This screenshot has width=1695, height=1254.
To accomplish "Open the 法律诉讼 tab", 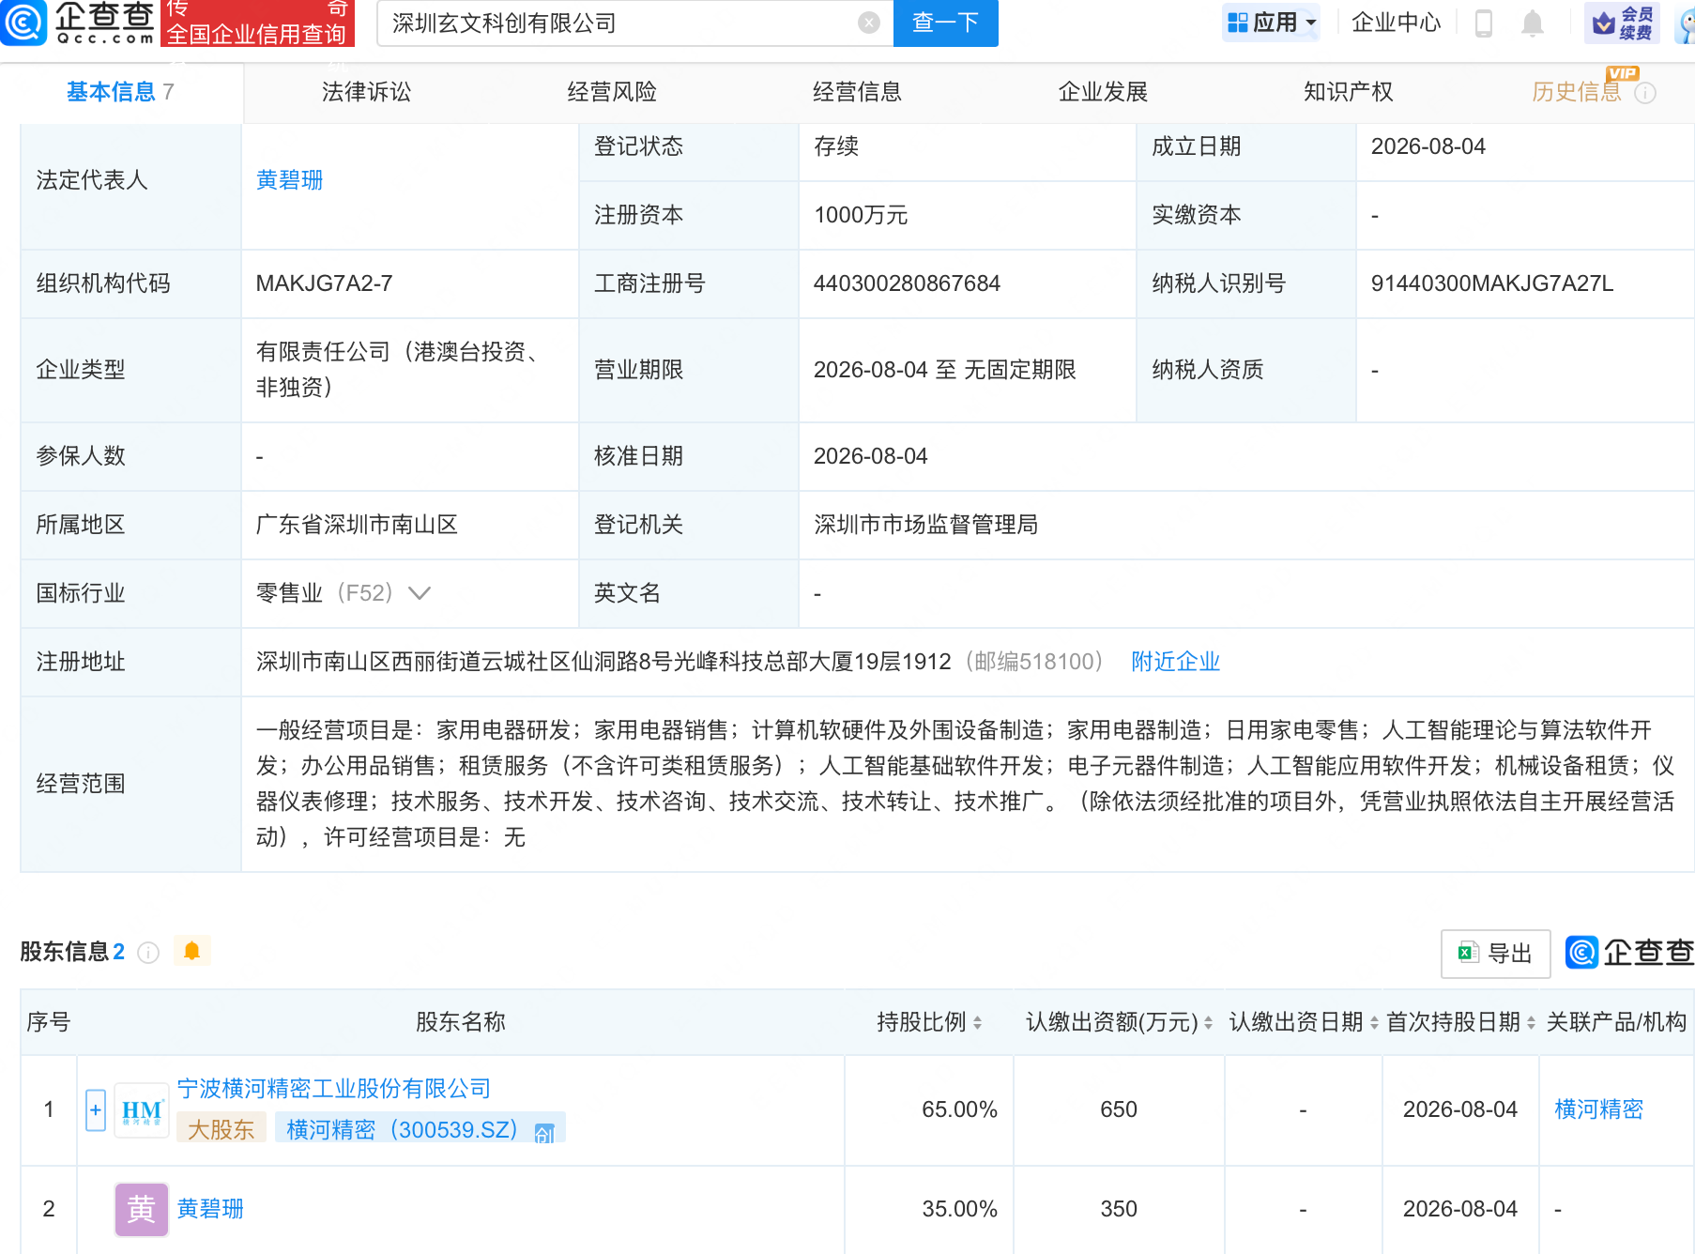I will tap(366, 92).
